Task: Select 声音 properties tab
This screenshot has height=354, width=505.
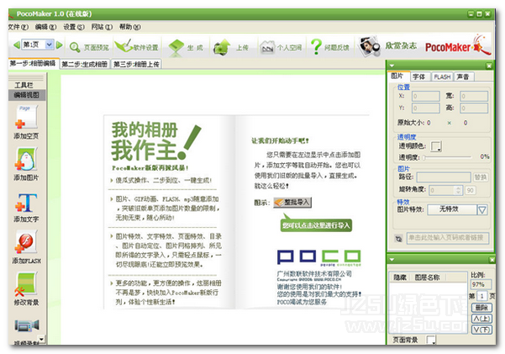Action: pos(464,77)
